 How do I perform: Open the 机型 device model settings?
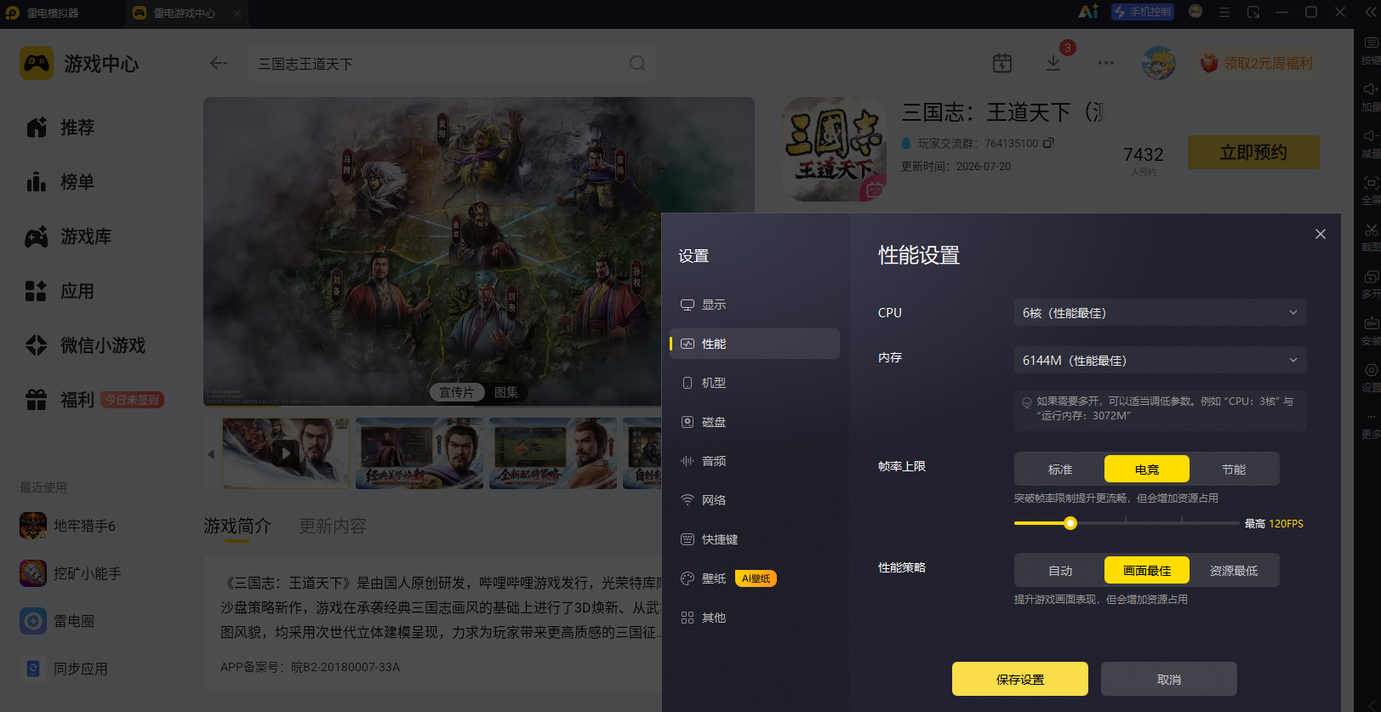tap(754, 383)
